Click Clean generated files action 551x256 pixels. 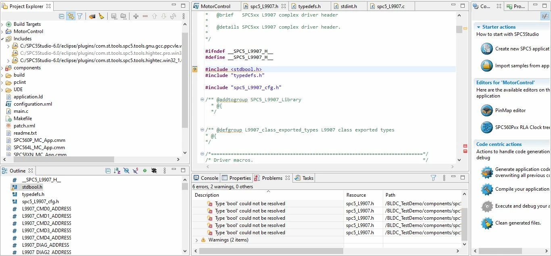pos(511,223)
